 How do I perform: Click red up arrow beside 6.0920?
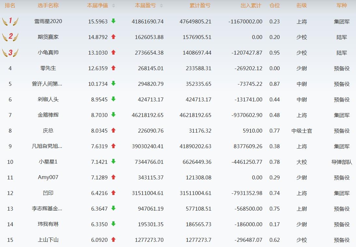pos(113,240)
